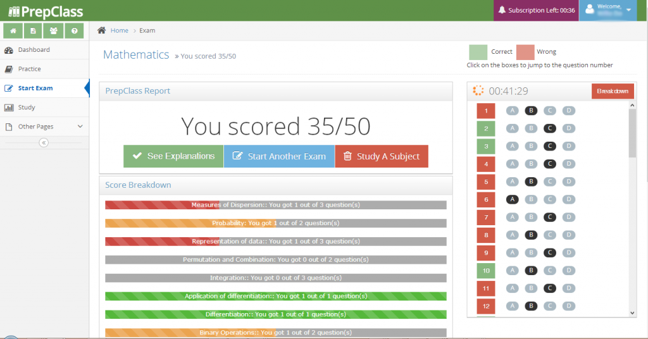Click the green home shortcut icon button
The height and width of the screenshot is (339, 648).
pyautogui.click(x=13, y=30)
